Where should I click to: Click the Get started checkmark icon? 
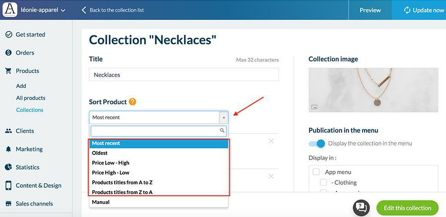click(8, 35)
